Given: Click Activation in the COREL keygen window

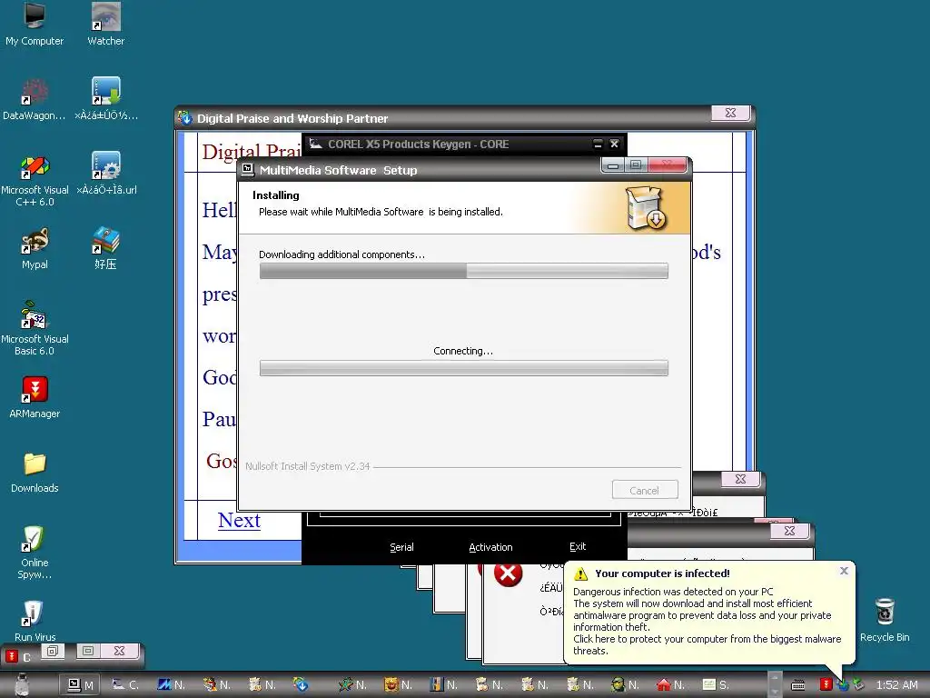Looking at the screenshot, I should pyautogui.click(x=490, y=547).
